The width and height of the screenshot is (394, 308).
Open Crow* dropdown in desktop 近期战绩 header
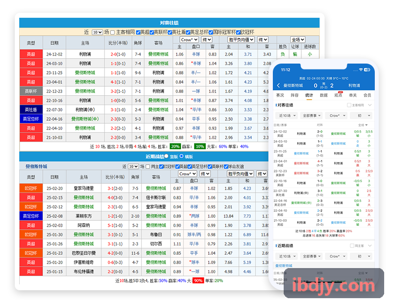[x=188, y=174]
